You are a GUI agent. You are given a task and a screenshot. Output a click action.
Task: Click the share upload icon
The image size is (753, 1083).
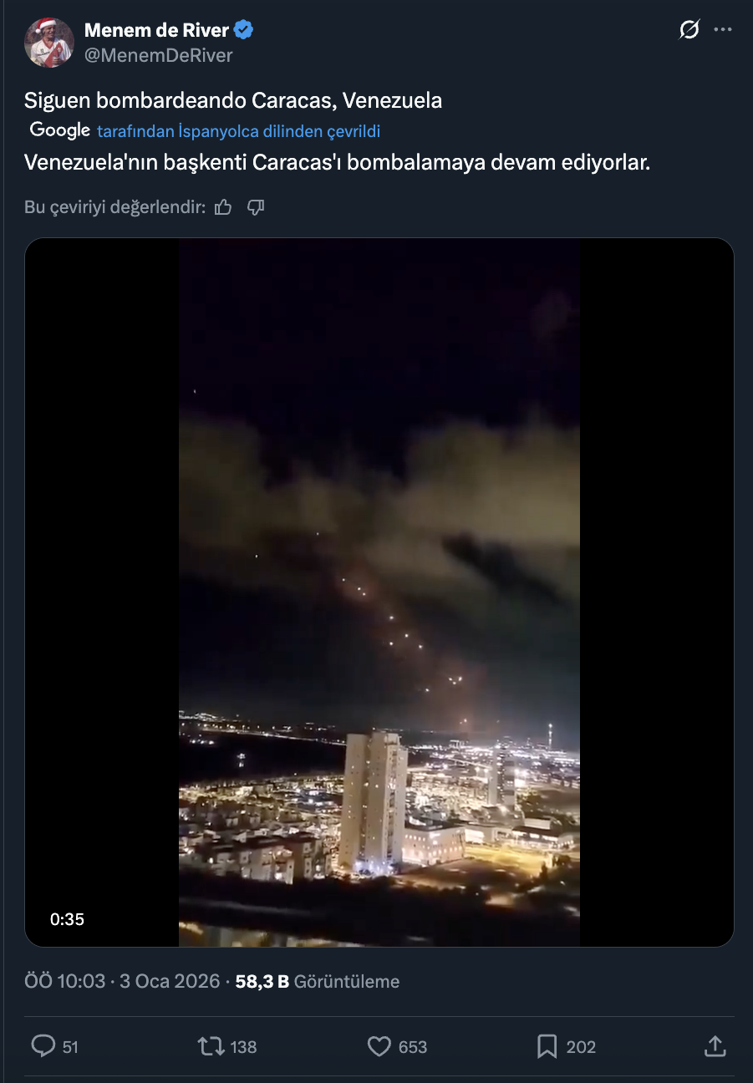(715, 1046)
